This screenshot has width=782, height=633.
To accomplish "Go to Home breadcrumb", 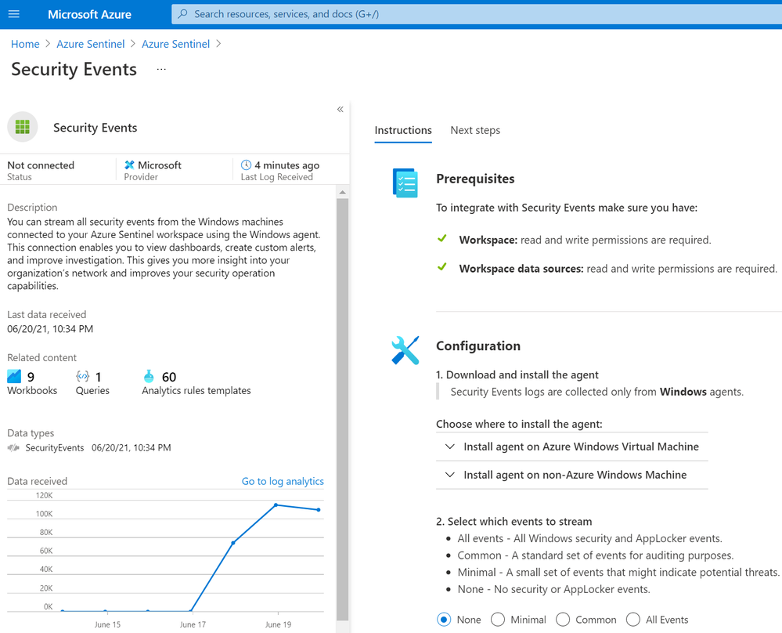I will 25,44.
